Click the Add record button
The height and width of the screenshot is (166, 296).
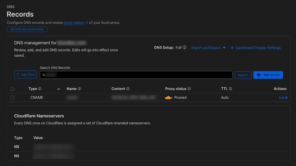pos(268,75)
